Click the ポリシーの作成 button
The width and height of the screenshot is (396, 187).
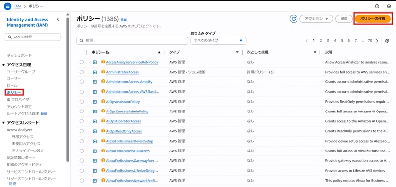(x=373, y=19)
